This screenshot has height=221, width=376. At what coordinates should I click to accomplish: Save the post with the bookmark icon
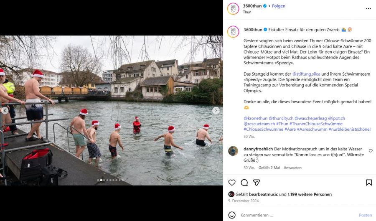click(369, 183)
